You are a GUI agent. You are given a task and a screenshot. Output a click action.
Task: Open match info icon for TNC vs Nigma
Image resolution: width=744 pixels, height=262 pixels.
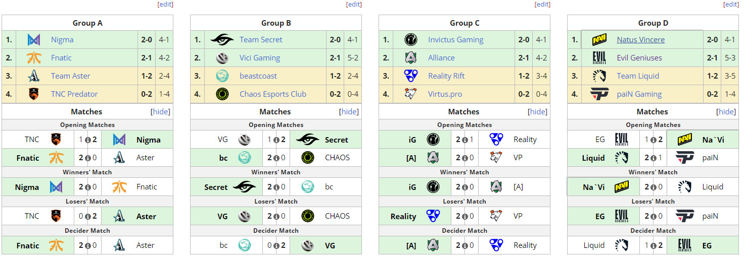88,140
